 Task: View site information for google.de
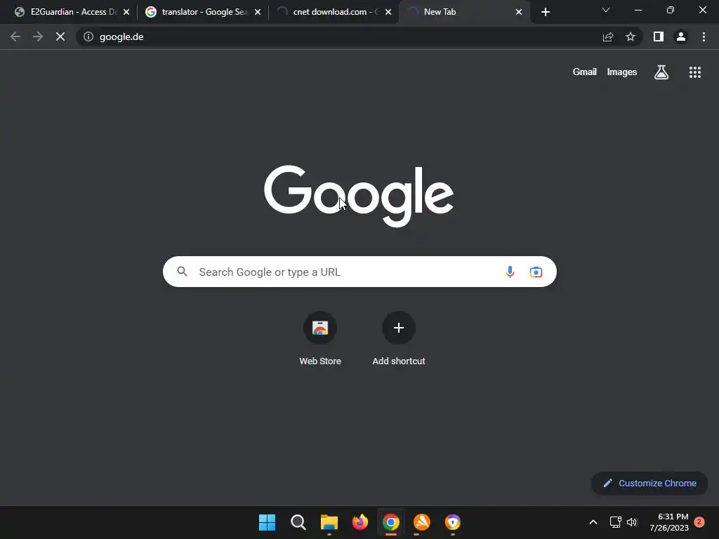pos(88,36)
